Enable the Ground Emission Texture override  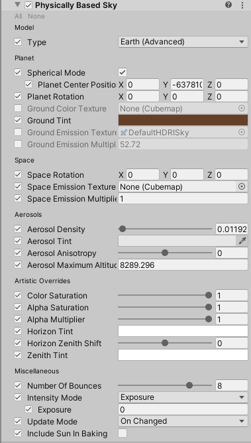(18, 132)
